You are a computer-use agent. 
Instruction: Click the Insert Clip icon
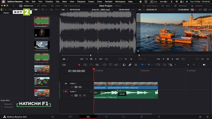105,65
